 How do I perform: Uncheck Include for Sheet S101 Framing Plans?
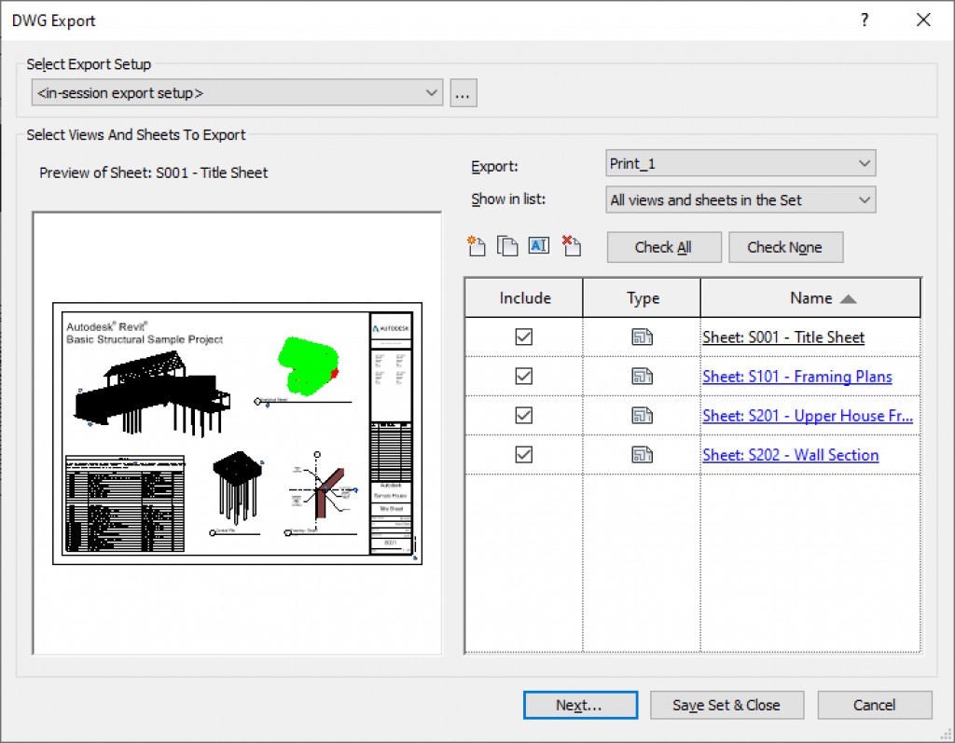(524, 377)
